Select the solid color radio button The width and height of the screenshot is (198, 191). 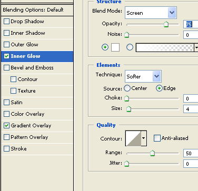pos(105,47)
